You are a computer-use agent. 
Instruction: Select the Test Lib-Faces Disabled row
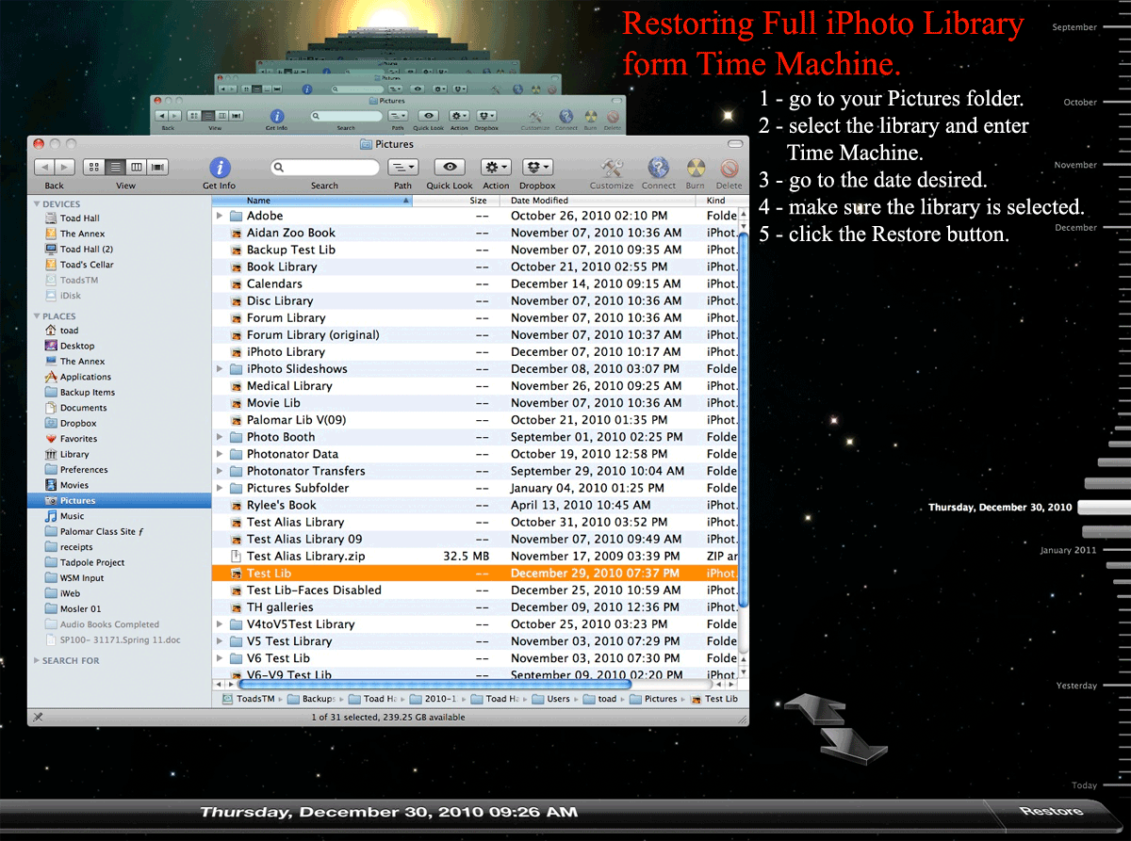(475, 590)
